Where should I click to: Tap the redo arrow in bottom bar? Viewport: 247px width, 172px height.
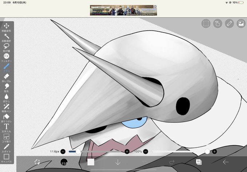[172, 162]
